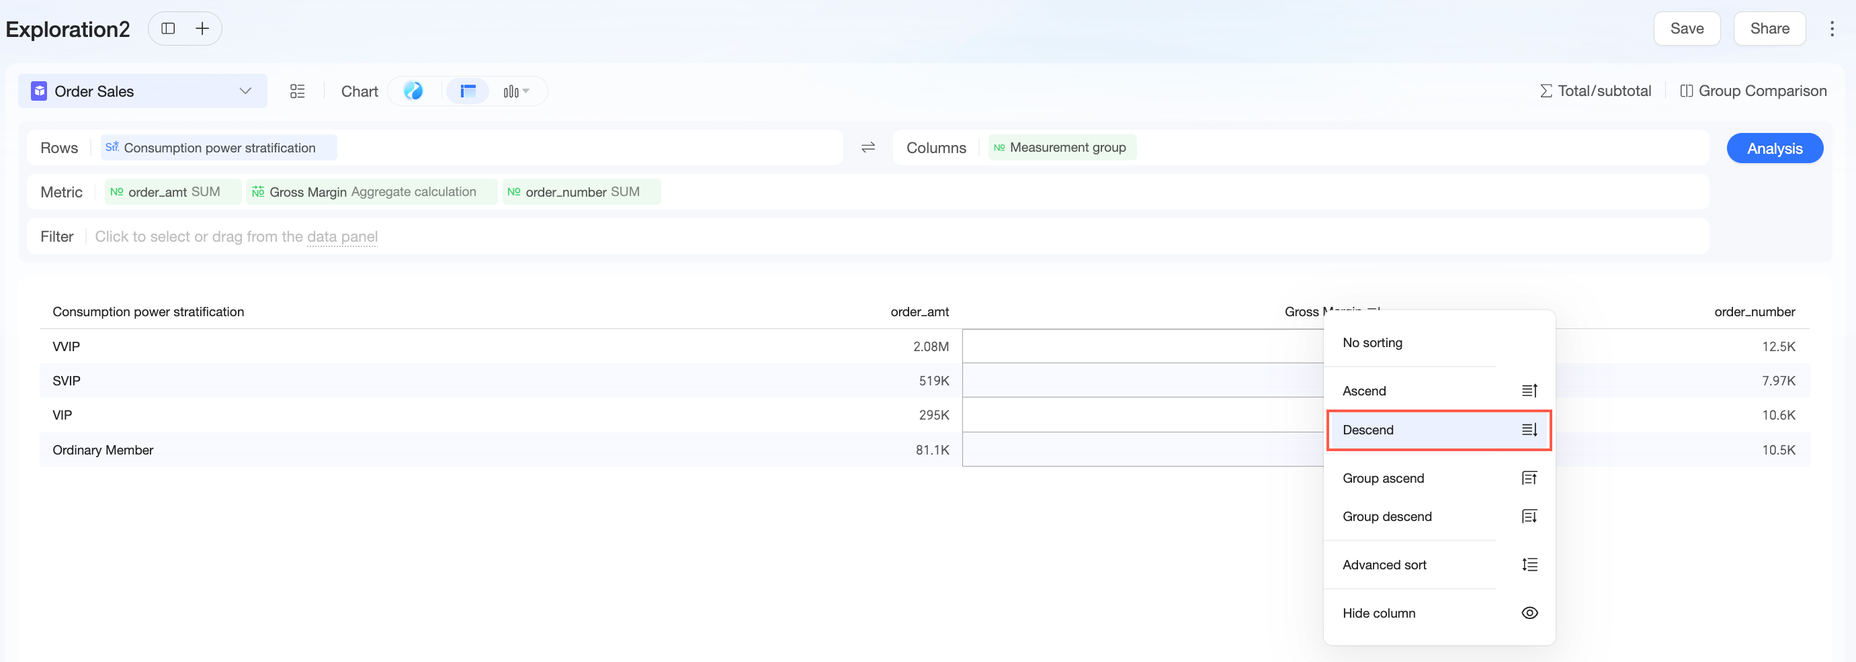Viewport: 1856px width, 662px height.
Task: Choose Ascend in the sort menu
Action: [1439, 391]
